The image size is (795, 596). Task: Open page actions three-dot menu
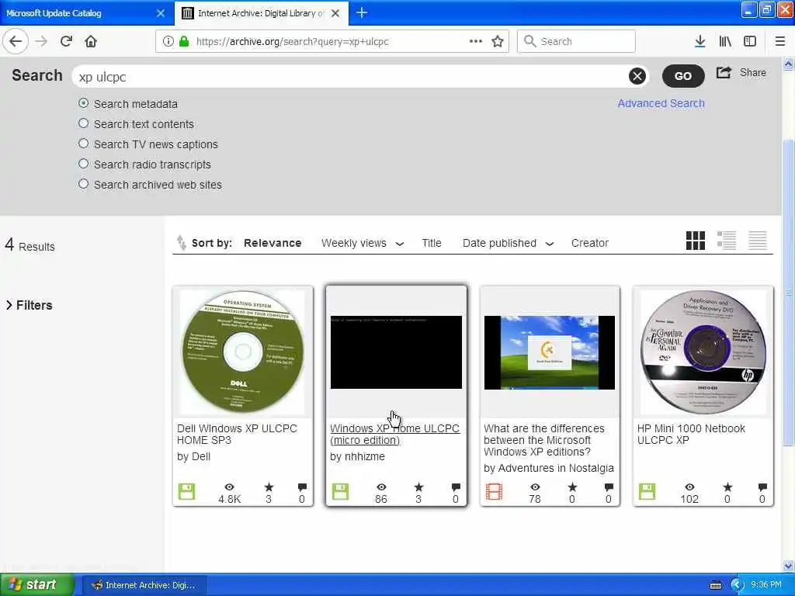pyautogui.click(x=476, y=41)
